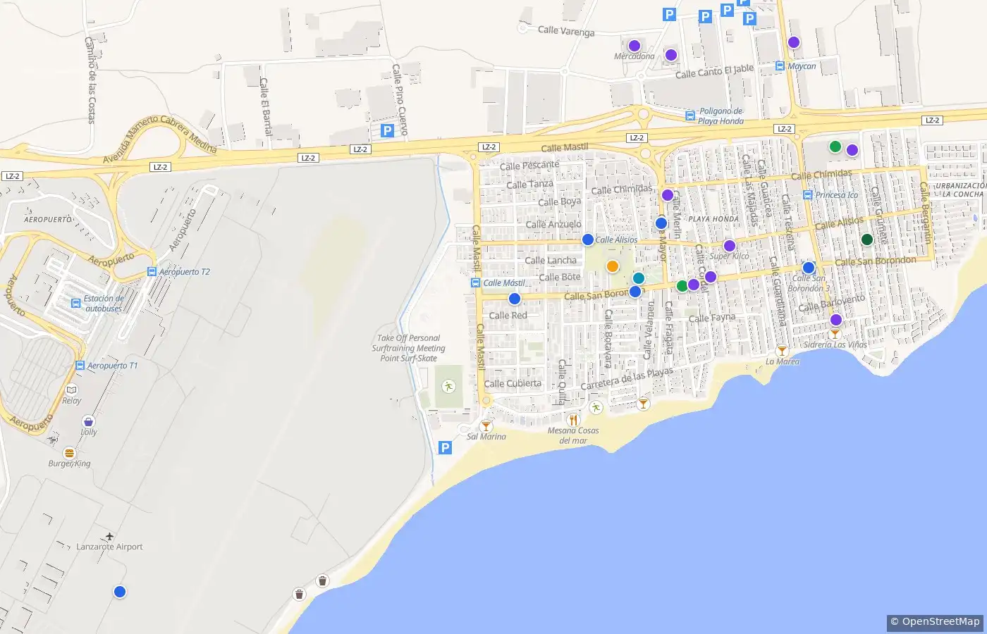This screenshot has width=987, height=634.
Task: Select the beach parking icon near Sal Marina
Action: (445, 447)
